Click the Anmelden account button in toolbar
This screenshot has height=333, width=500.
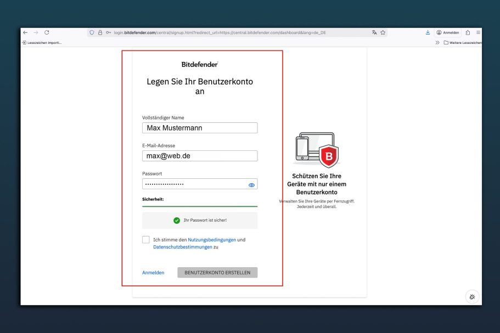pyautogui.click(x=448, y=32)
